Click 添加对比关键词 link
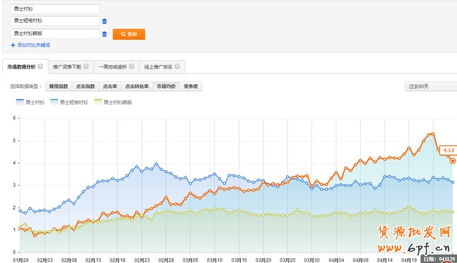The height and width of the screenshot is (263, 457). point(33,45)
